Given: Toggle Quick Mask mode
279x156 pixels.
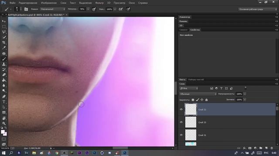Looking at the screenshot, I should click(4, 139).
